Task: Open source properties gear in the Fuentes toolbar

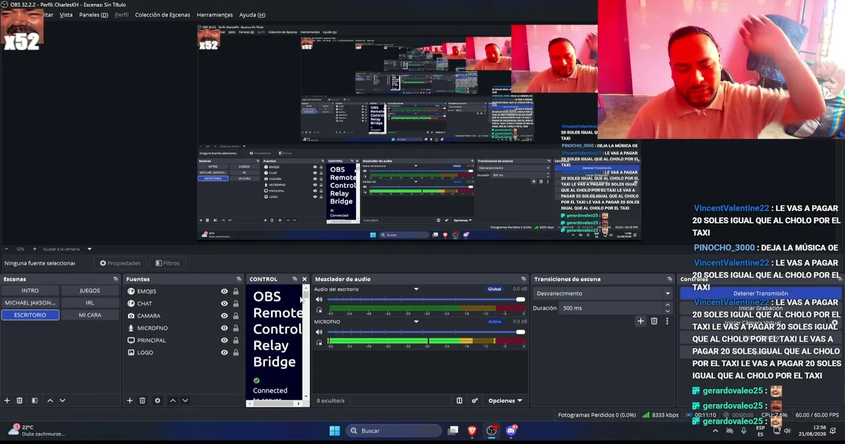Action: click(x=157, y=401)
